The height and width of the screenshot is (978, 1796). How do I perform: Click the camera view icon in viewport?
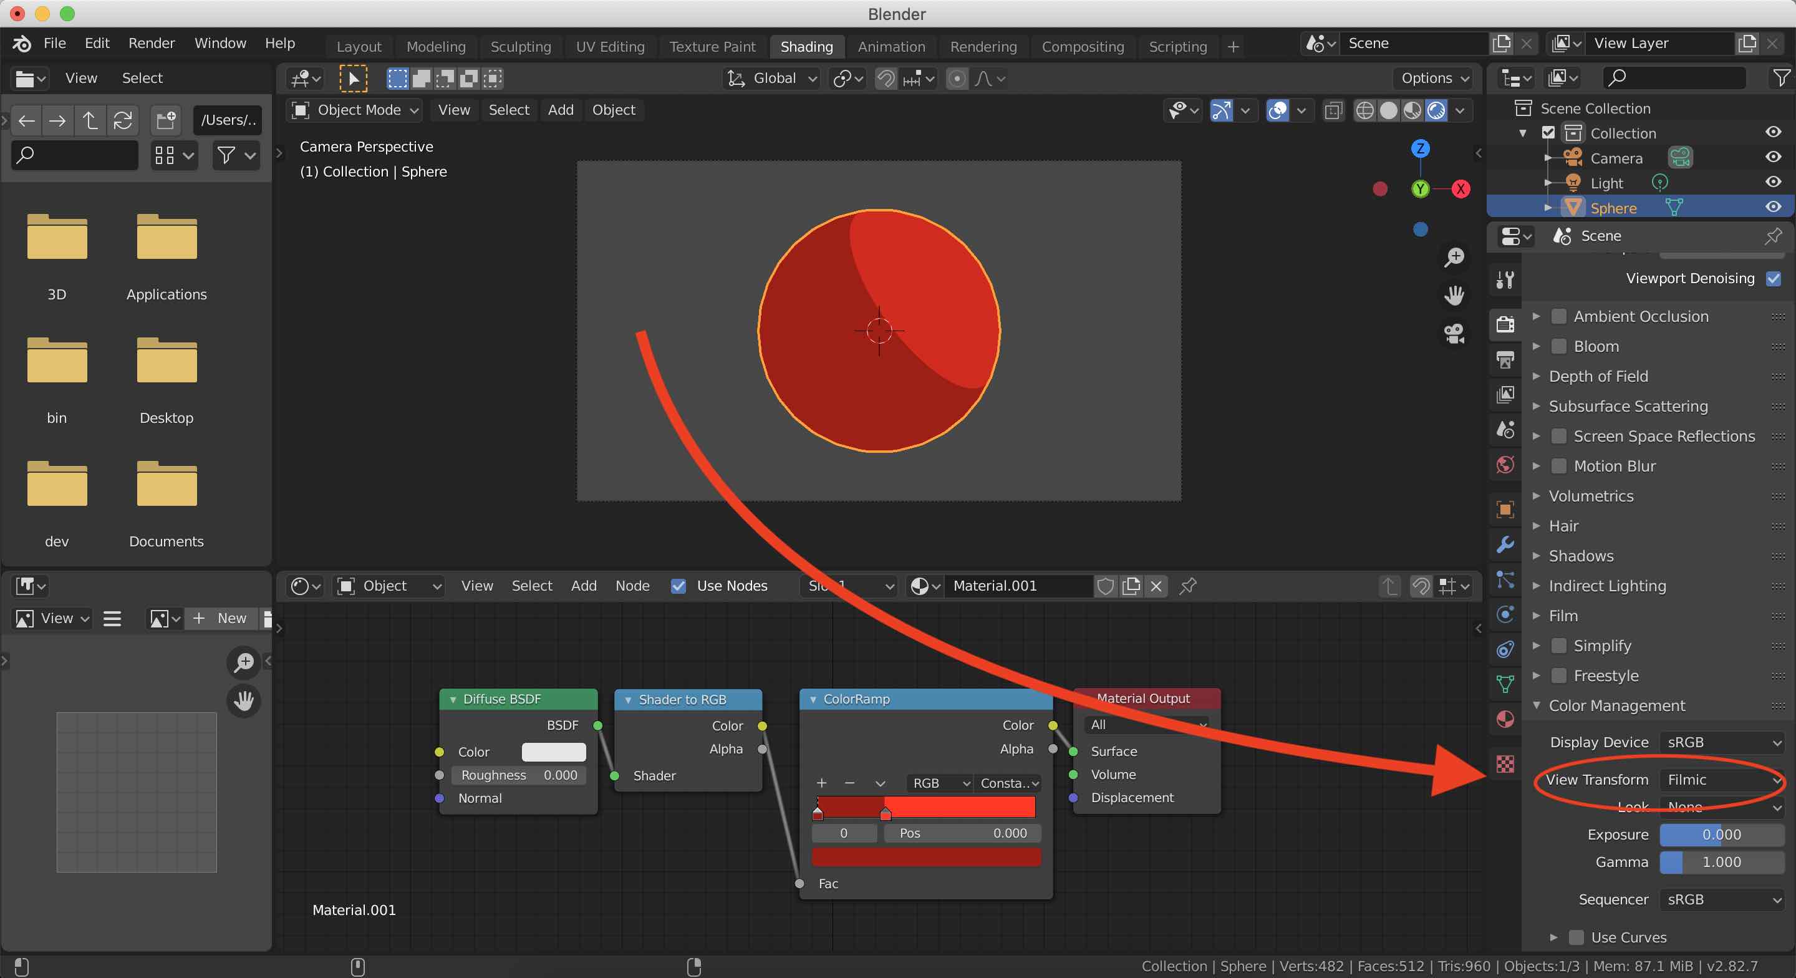[1454, 334]
